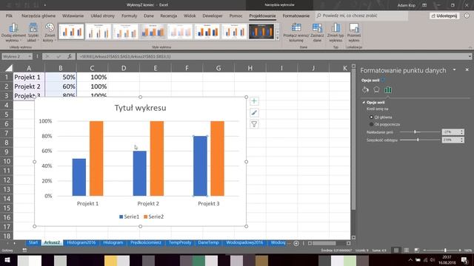Collapse the ribbon arrow
474x266 pixels.
(470, 47)
